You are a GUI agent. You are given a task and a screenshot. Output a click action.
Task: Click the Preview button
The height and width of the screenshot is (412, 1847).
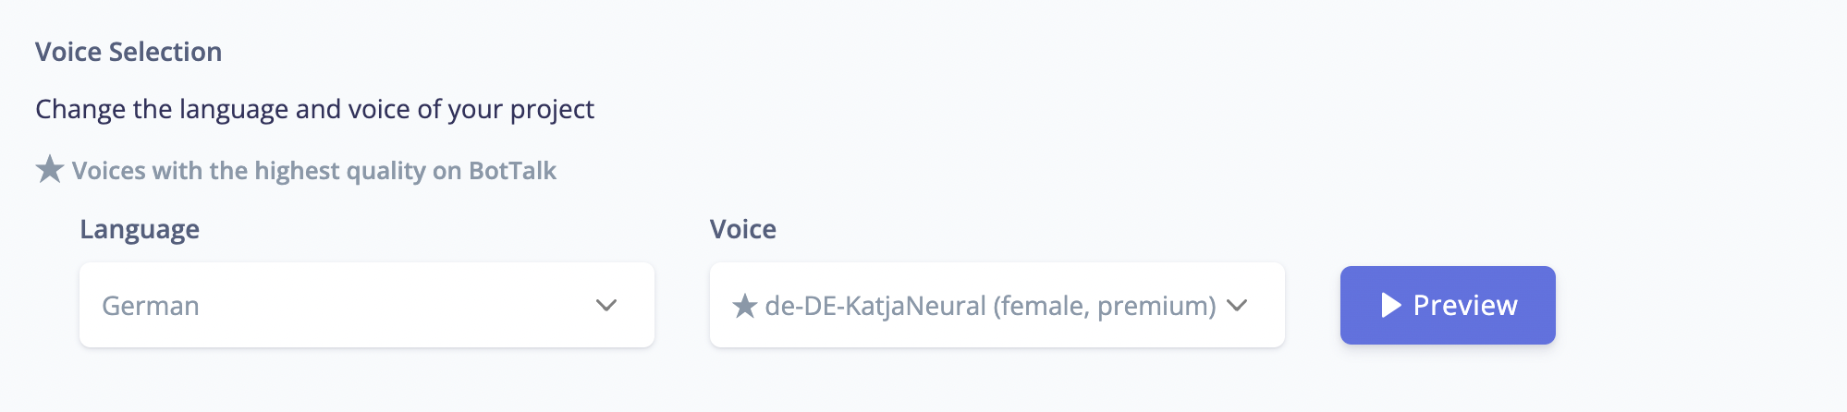(1447, 306)
